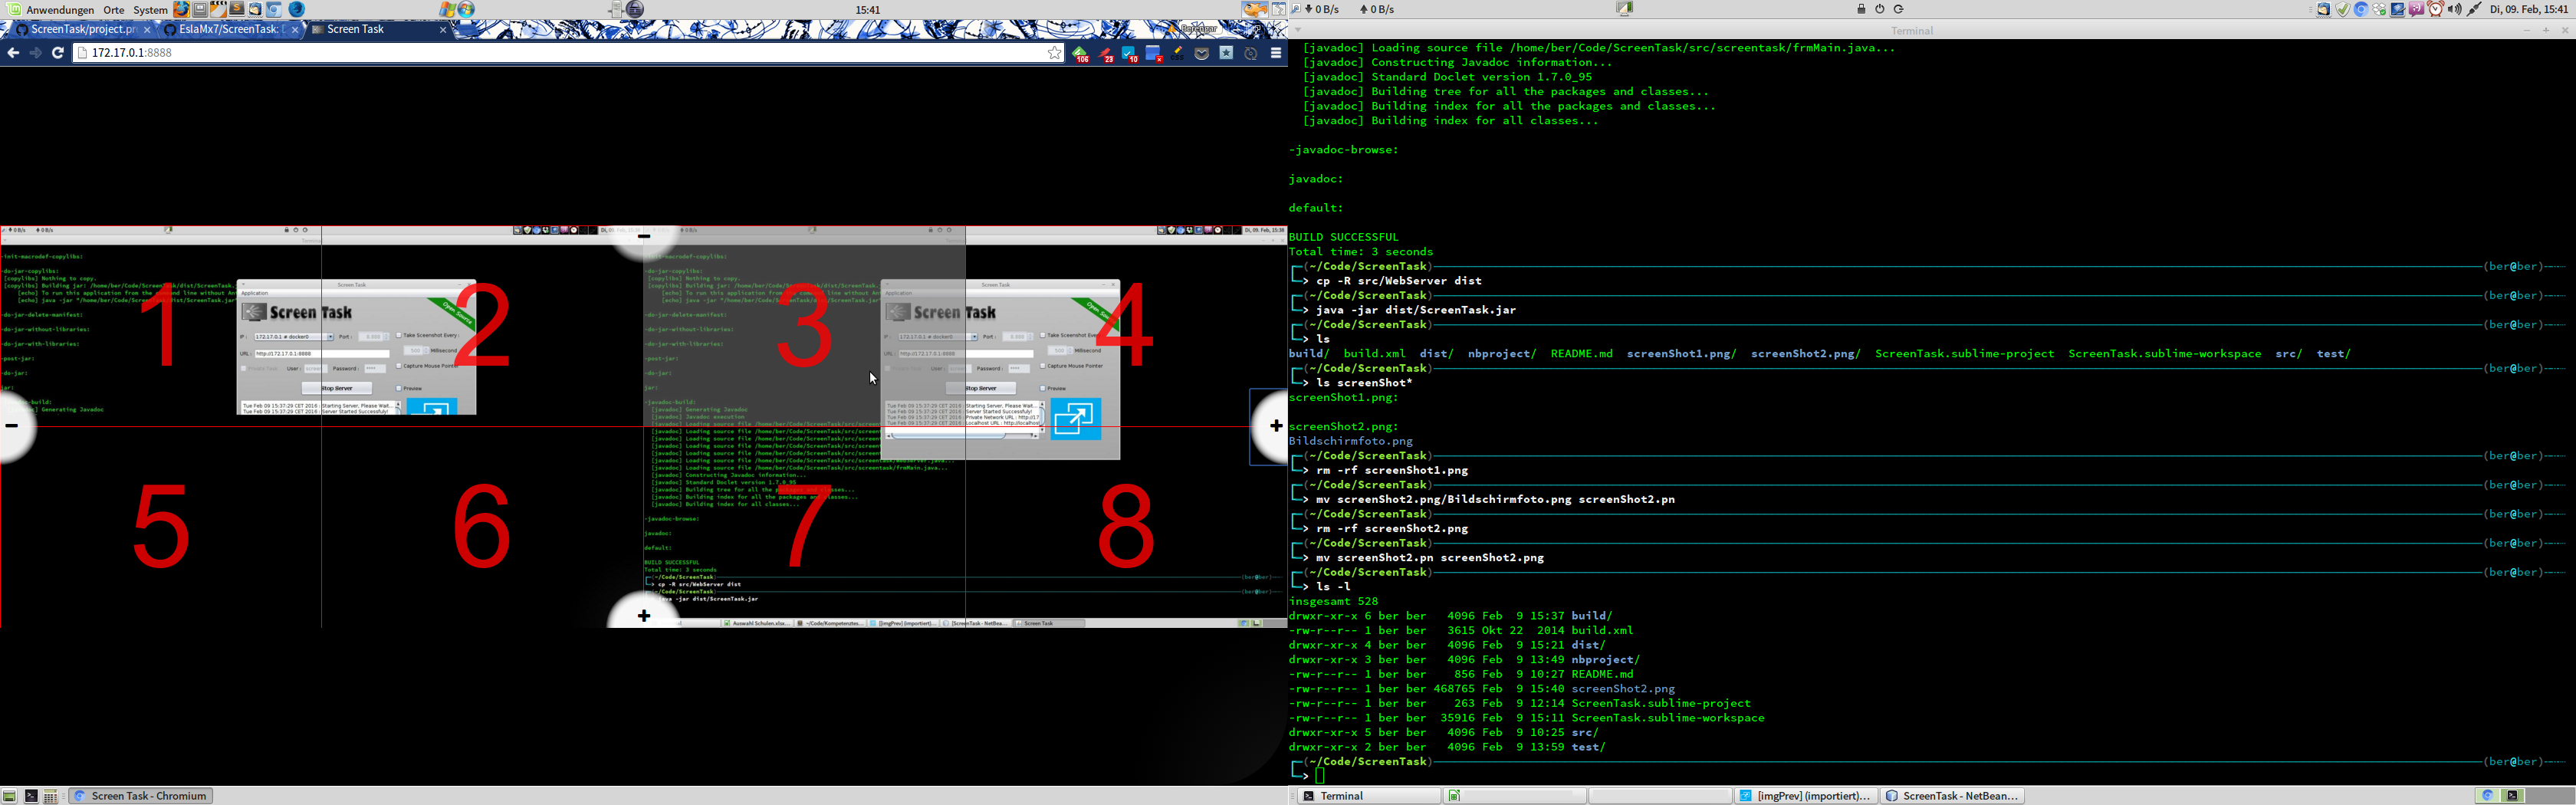The height and width of the screenshot is (805, 2576).
Task: Click the ScreenTask.sublime-workspace listing line
Action: click(x=1526, y=718)
